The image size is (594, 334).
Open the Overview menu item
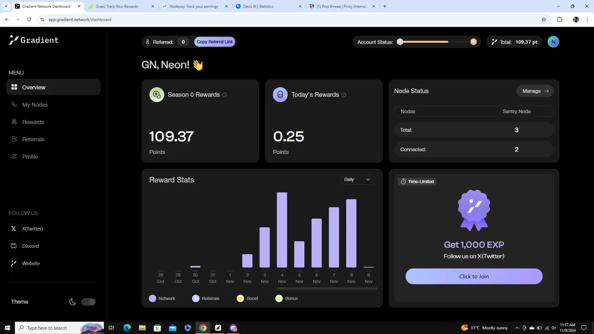(53, 87)
